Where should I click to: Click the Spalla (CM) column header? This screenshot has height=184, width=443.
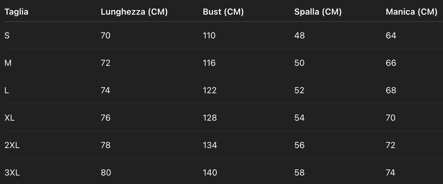click(318, 12)
